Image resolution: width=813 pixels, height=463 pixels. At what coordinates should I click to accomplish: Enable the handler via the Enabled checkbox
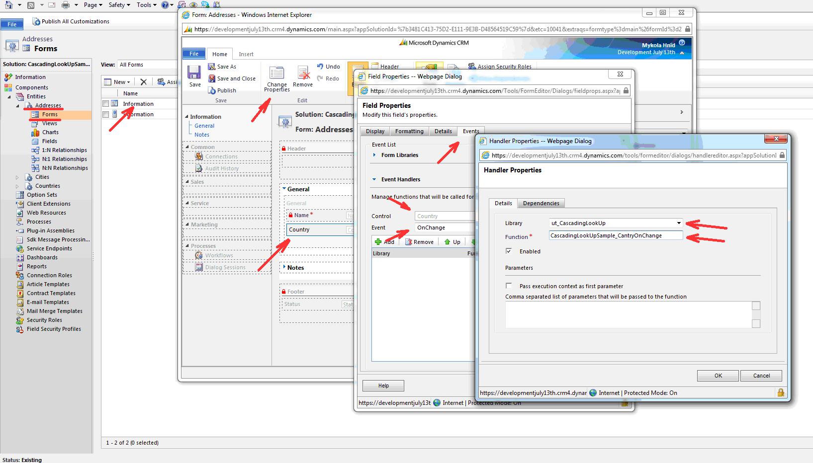click(509, 251)
